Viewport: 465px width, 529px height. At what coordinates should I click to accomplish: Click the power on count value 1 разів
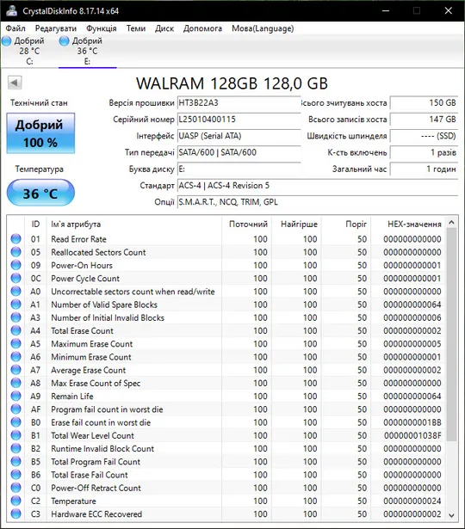click(x=424, y=152)
